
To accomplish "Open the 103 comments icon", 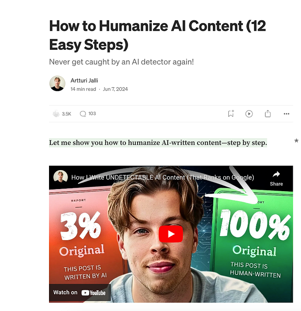I will tap(83, 114).
